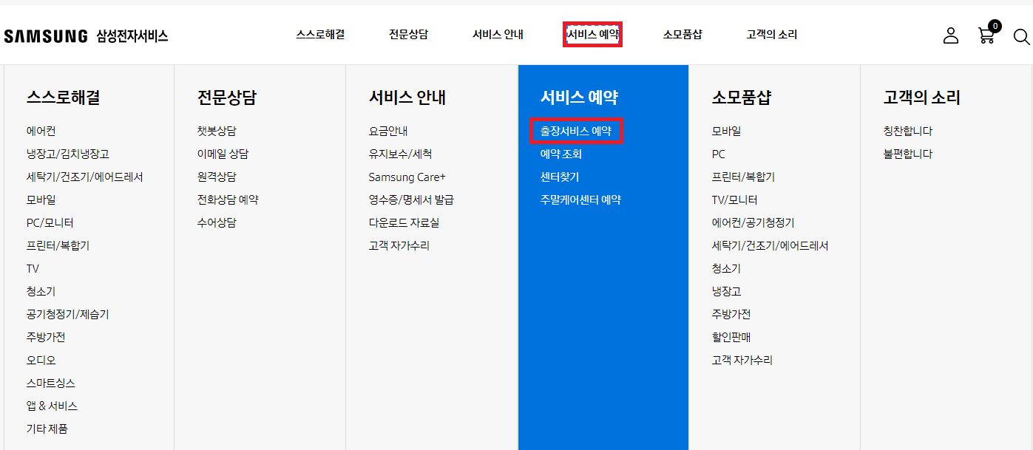Click 에어컨 under 스스로해결

pos(41,132)
